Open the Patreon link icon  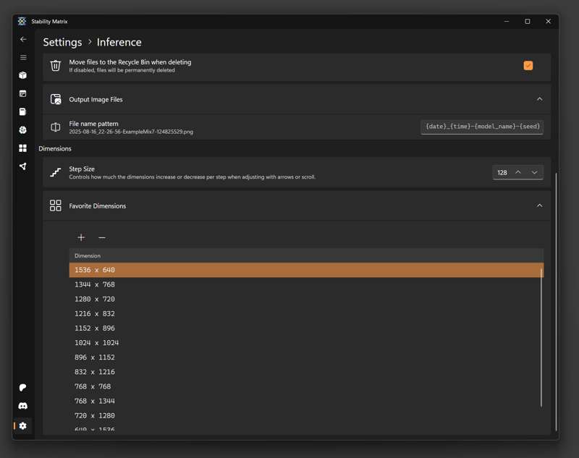(22, 388)
